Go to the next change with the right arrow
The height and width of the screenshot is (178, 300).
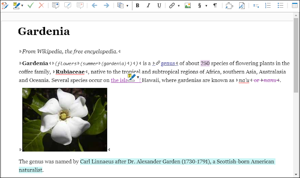point(106,6)
